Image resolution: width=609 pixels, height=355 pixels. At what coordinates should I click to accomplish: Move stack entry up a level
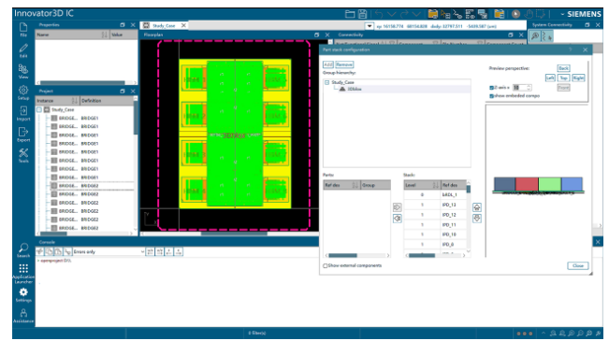point(477,207)
